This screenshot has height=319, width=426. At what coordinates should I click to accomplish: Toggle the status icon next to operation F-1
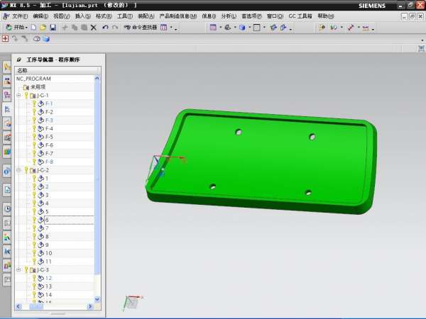click(33, 103)
